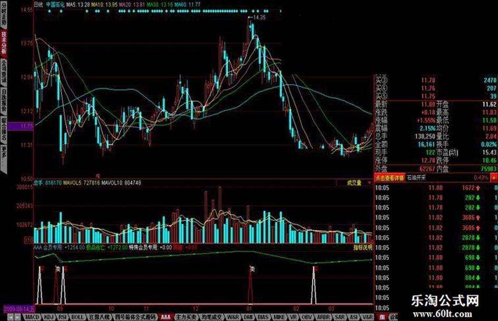This screenshot has width=498, height=321.
Task: Click MAVOL5: 727816 volume legend
Action: click(81, 183)
